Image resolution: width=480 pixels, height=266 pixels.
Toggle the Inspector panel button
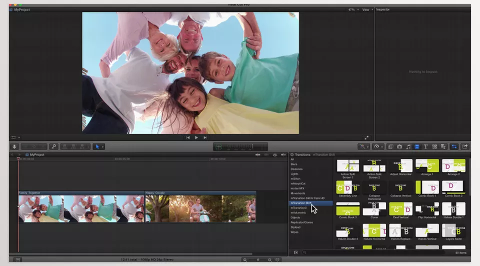(454, 146)
